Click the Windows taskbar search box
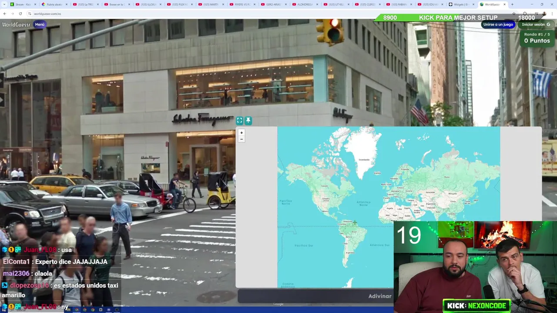This screenshot has width=557, height=313. 35,310
